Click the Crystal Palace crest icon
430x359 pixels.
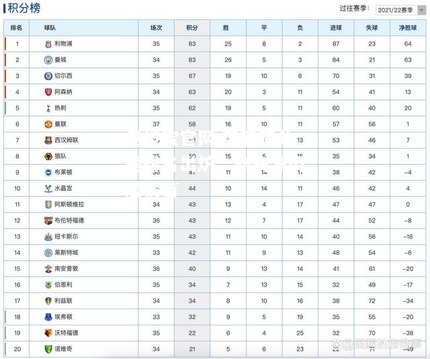[x=48, y=188]
